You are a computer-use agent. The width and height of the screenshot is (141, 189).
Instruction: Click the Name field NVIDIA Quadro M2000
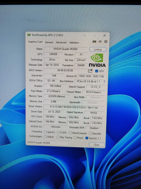(x=66, y=49)
